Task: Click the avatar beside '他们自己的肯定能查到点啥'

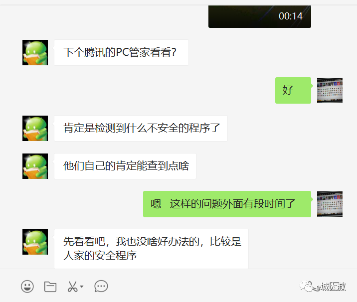Action: click(35, 166)
